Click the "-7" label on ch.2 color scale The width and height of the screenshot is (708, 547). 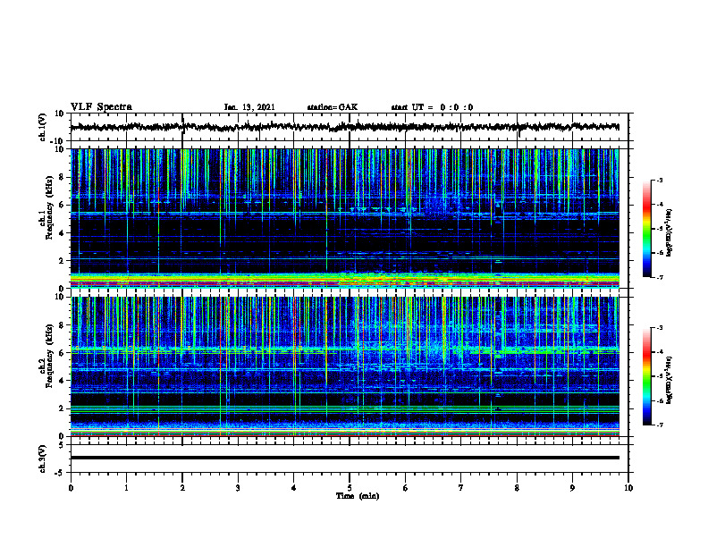coord(660,425)
